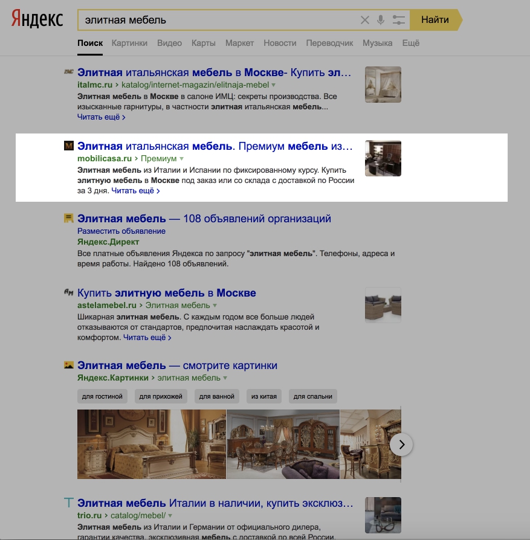530x540 pixels.
Task: Open advanced search settings sliders icon
Action: (398, 20)
